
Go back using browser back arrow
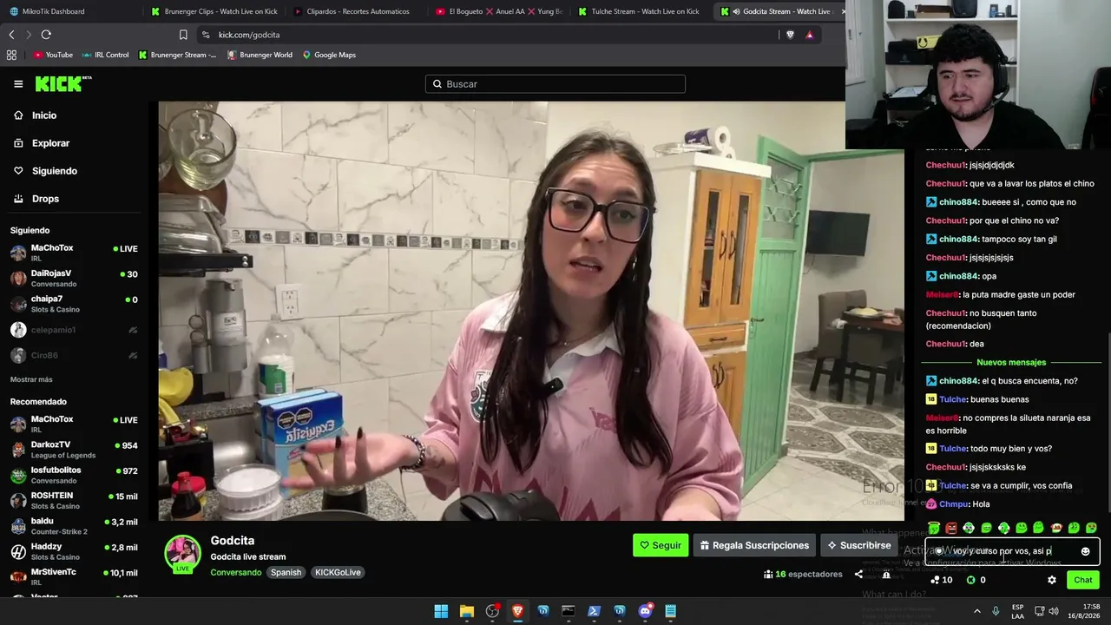[11, 35]
